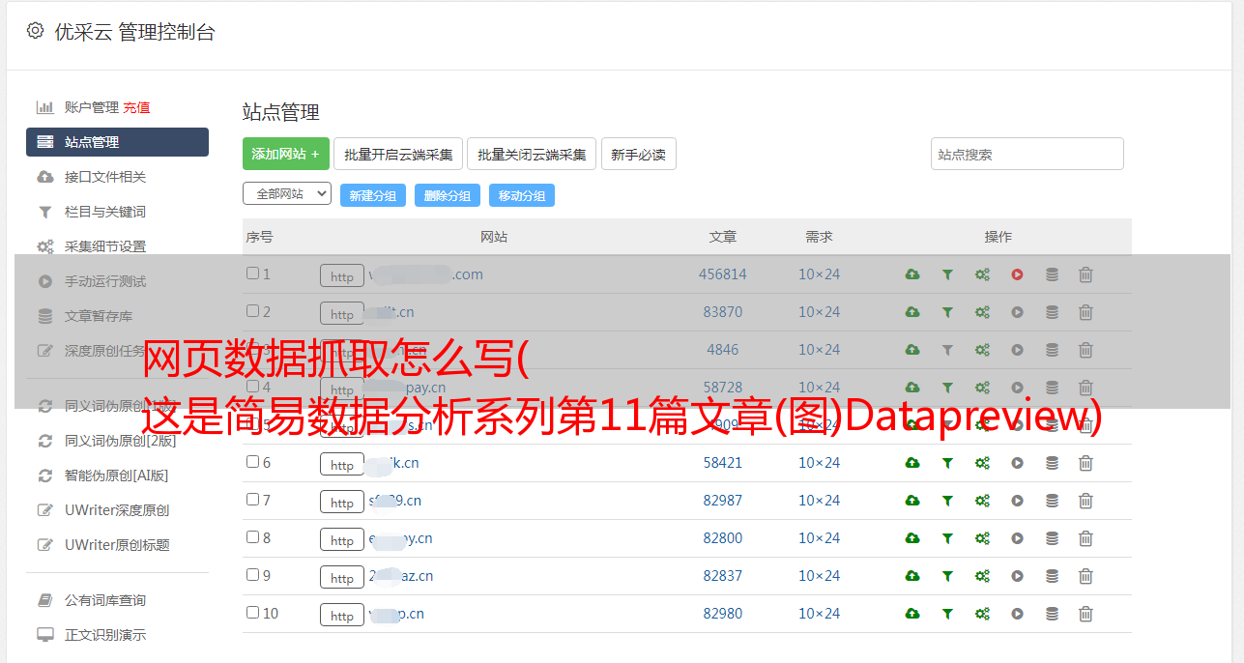Open the article count 456814
Screen dimensions: 1244x663
coord(723,274)
